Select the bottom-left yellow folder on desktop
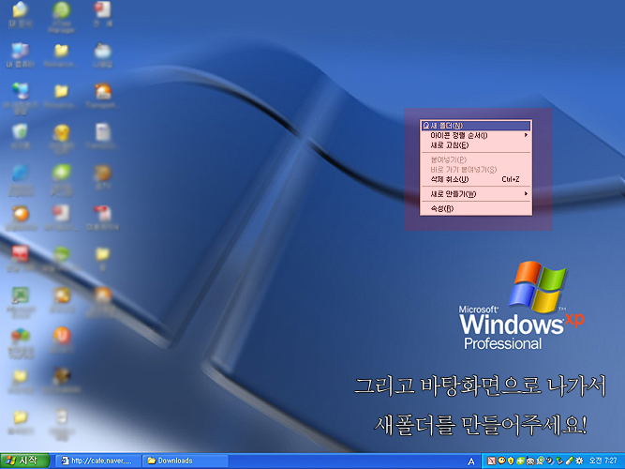 19,418
